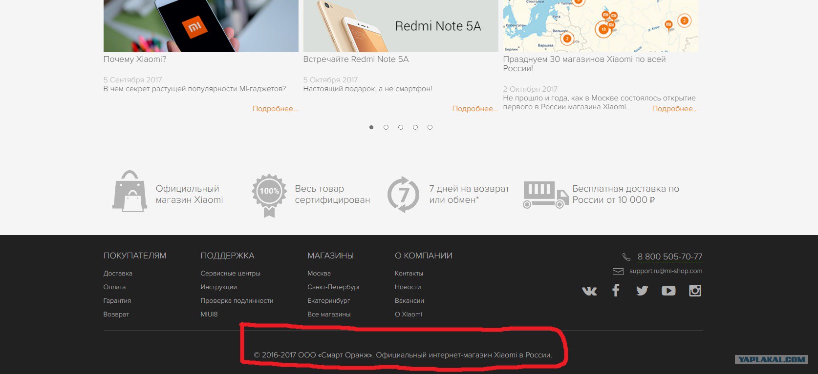The image size is (818, 374).
Task: Click the 2 Октября 2017 date
Action: [530, 89]
